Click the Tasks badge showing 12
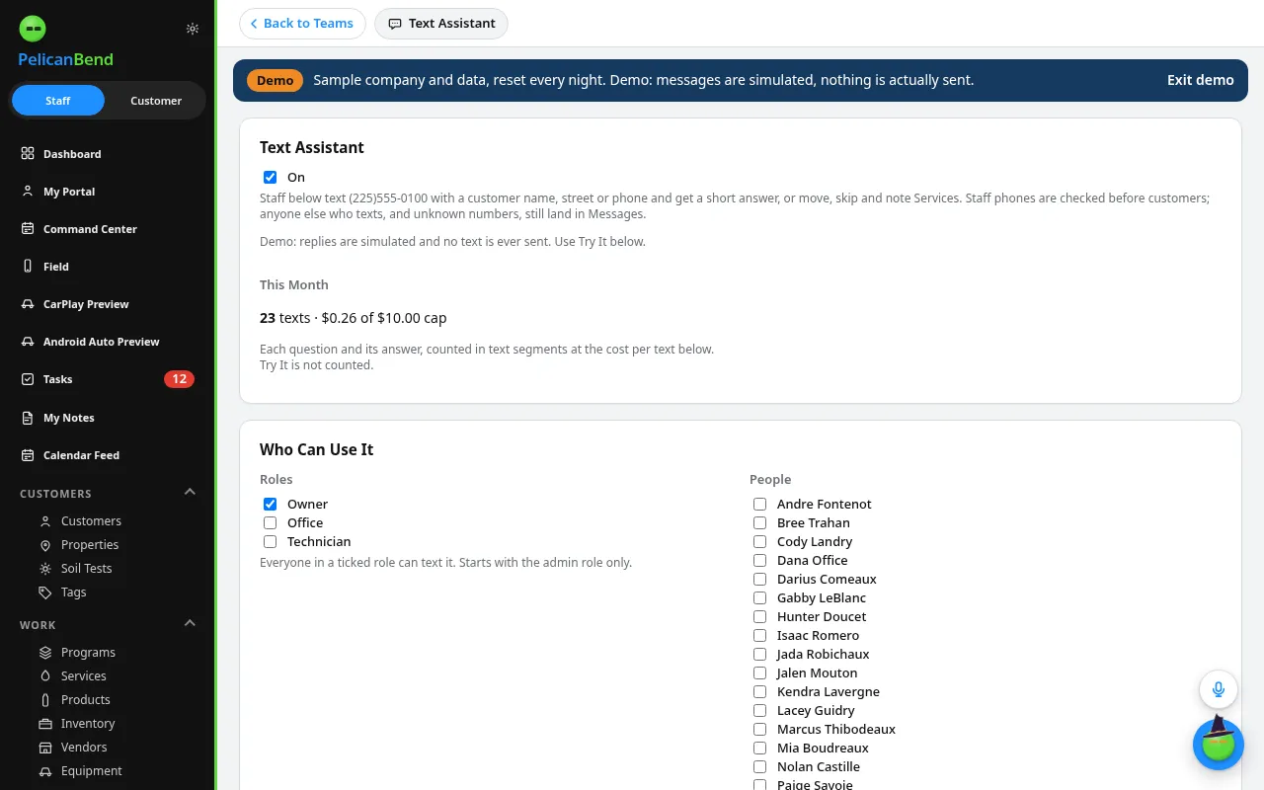This screenshot has width=1264, height=790. [x=179, y=379]
